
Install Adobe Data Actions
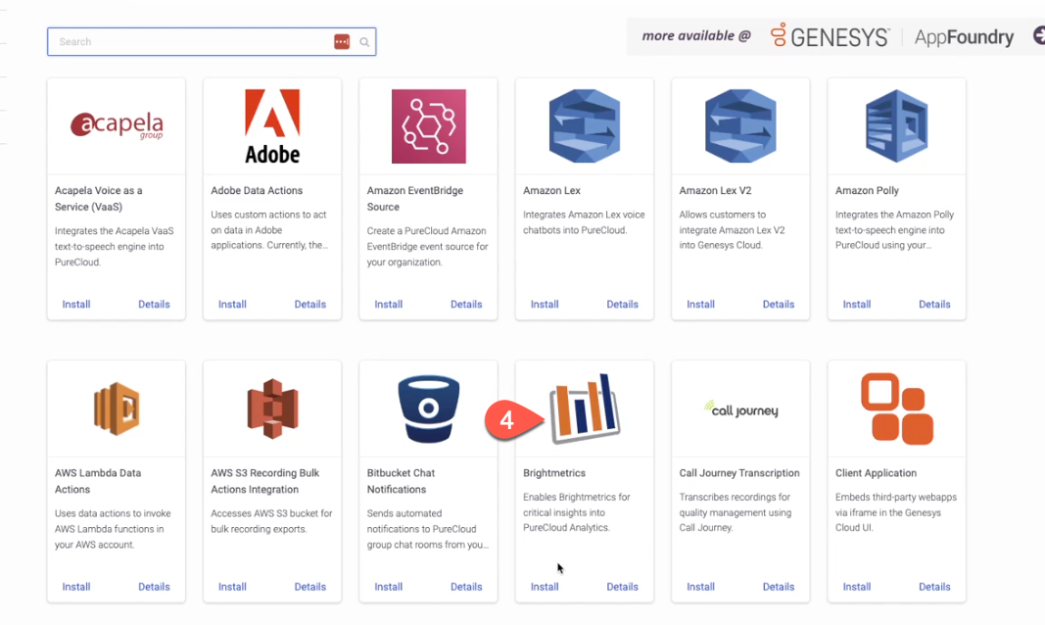click(232, 304)
